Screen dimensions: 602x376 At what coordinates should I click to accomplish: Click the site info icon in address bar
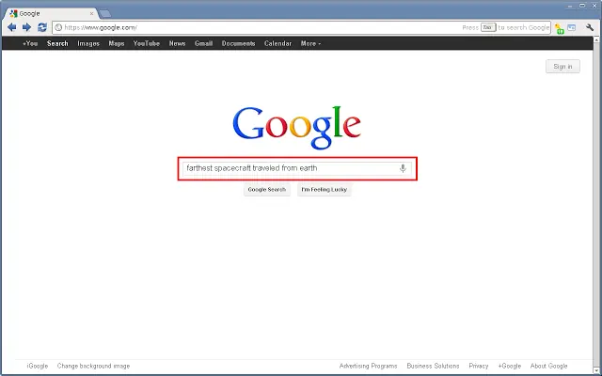pos(58,27)
